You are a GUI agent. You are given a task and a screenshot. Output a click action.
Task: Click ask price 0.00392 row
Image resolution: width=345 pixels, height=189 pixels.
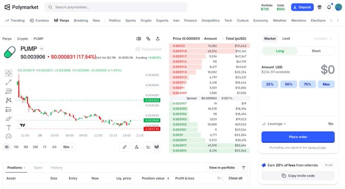click(x=210, y=46)
